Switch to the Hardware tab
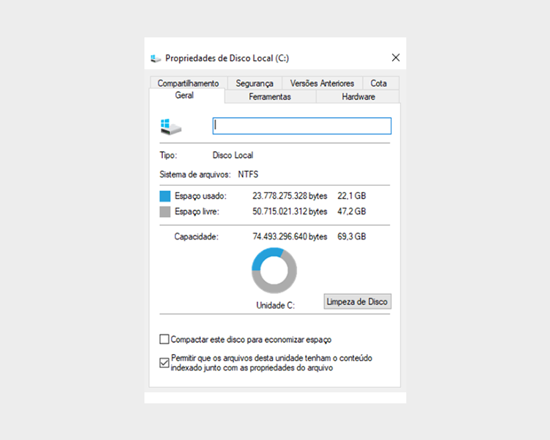Screen dimensions: 550x440 [358, 97]
